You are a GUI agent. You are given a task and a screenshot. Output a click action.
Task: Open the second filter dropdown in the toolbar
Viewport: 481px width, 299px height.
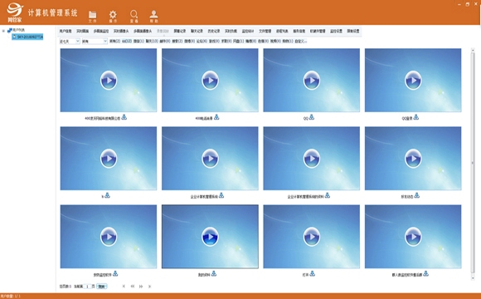95,42
